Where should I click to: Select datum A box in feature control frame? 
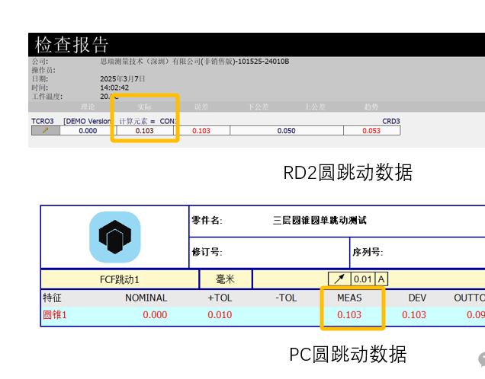coord(381,279)
